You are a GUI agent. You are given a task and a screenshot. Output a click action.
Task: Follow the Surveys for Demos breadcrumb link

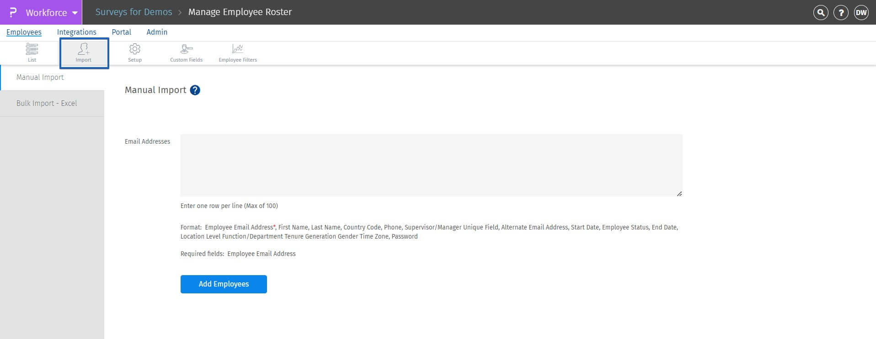click(x=134, y=12)
